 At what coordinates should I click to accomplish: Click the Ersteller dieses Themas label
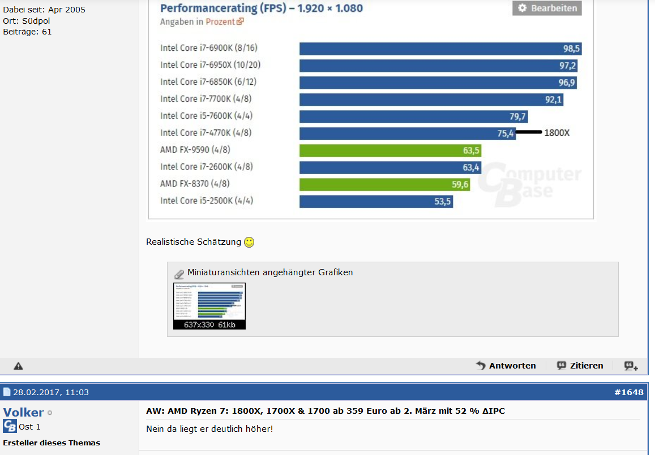(x=52, y=443)
